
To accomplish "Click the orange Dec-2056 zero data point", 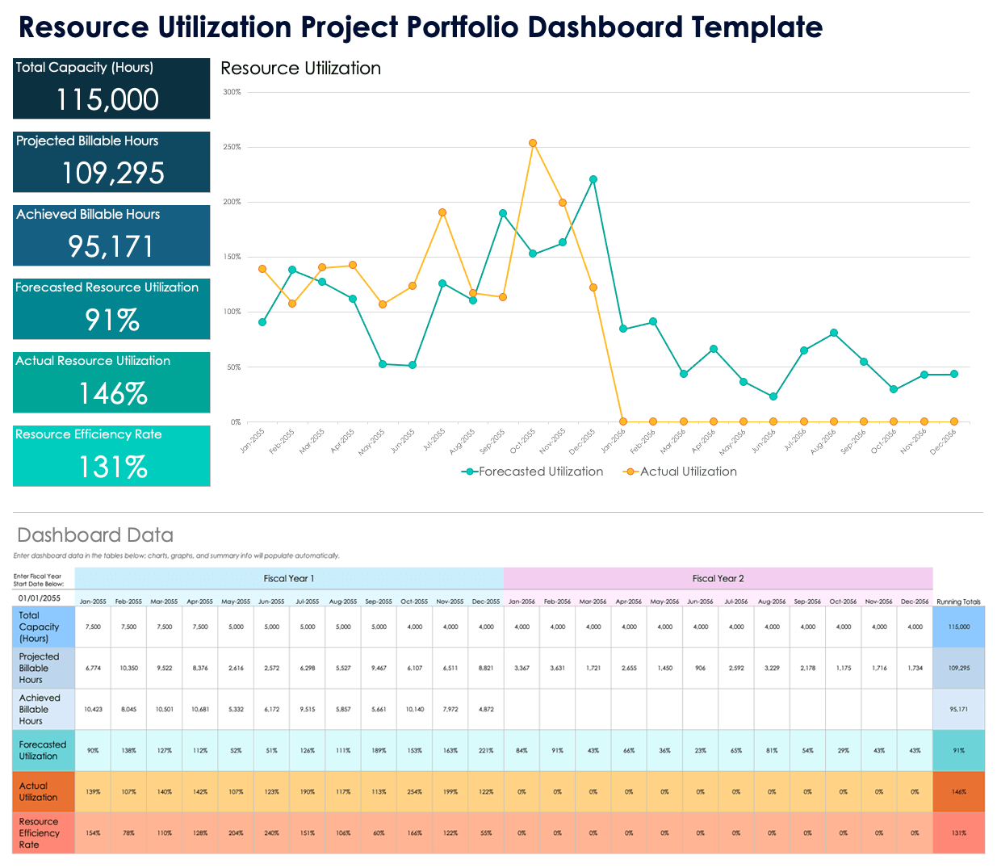I will tap(954, 421).
